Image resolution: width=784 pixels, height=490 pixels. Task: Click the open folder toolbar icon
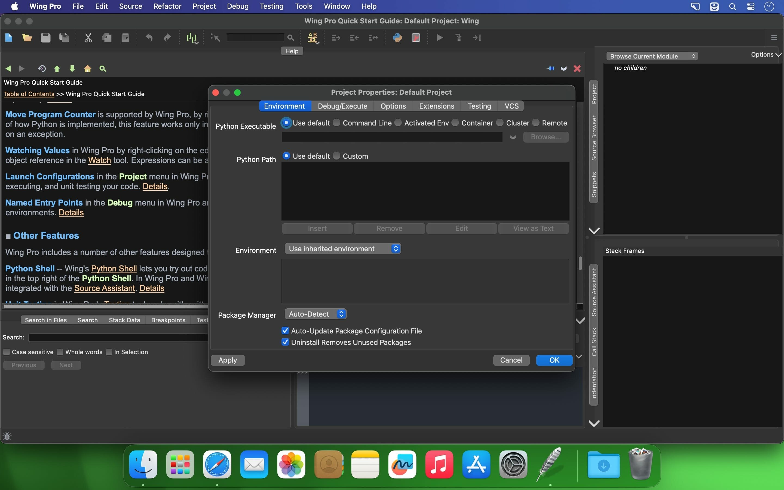27,38
